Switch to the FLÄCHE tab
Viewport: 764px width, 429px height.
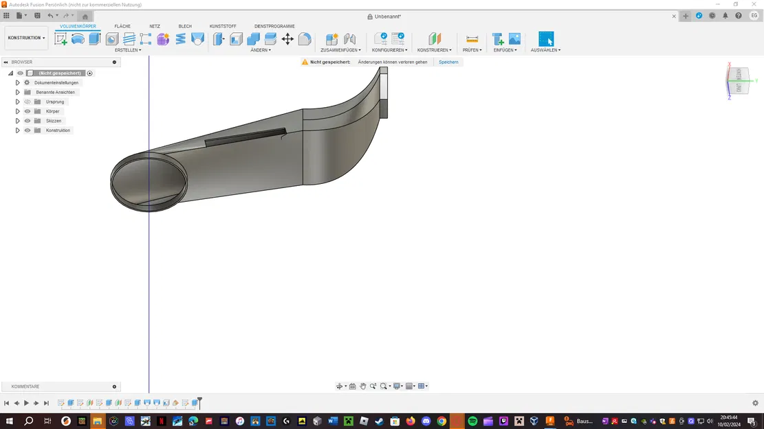coord(122,26)
